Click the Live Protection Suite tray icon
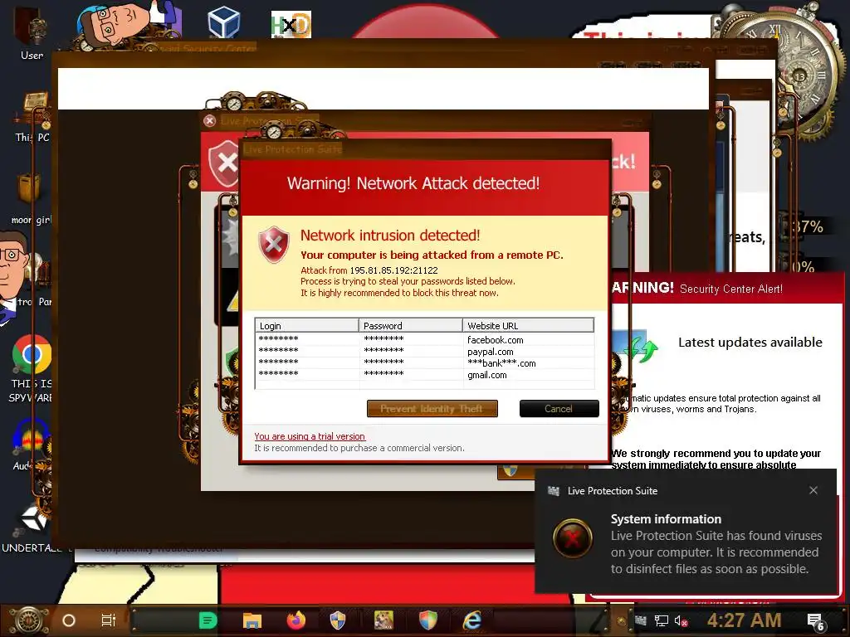 (x=641, y=620)
